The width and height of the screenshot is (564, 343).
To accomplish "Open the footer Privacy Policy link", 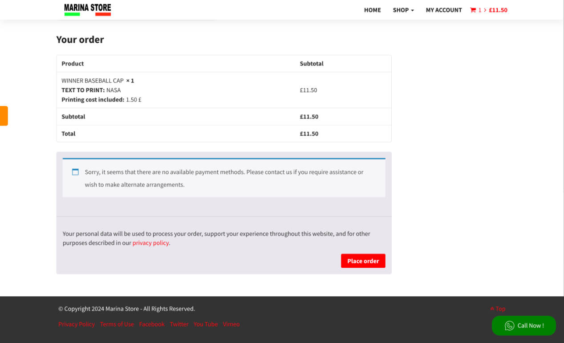I will pyautogui.click(x=77, y=324).
